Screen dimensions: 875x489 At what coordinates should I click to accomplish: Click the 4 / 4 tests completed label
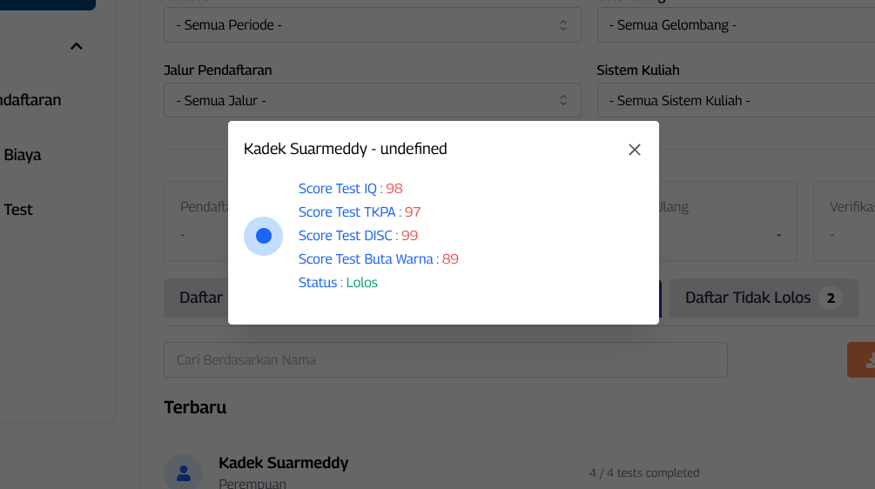click(643, 473)
